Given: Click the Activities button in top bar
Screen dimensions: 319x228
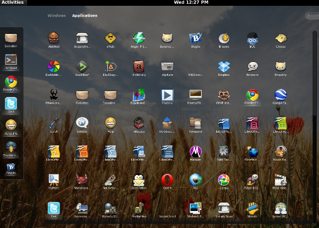Looking at the screenshot, I should 13,3.
